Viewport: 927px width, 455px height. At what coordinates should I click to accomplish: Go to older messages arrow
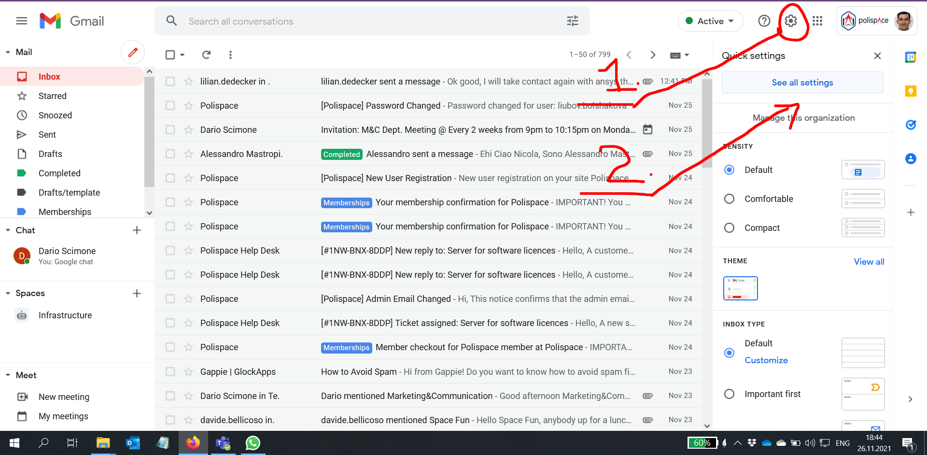point(653,55)
